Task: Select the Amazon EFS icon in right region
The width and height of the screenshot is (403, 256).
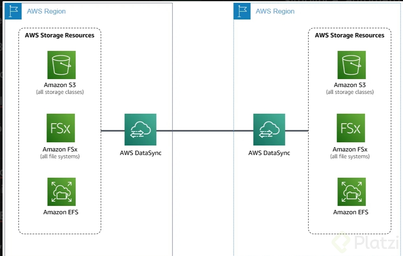Action: [351, 192]
